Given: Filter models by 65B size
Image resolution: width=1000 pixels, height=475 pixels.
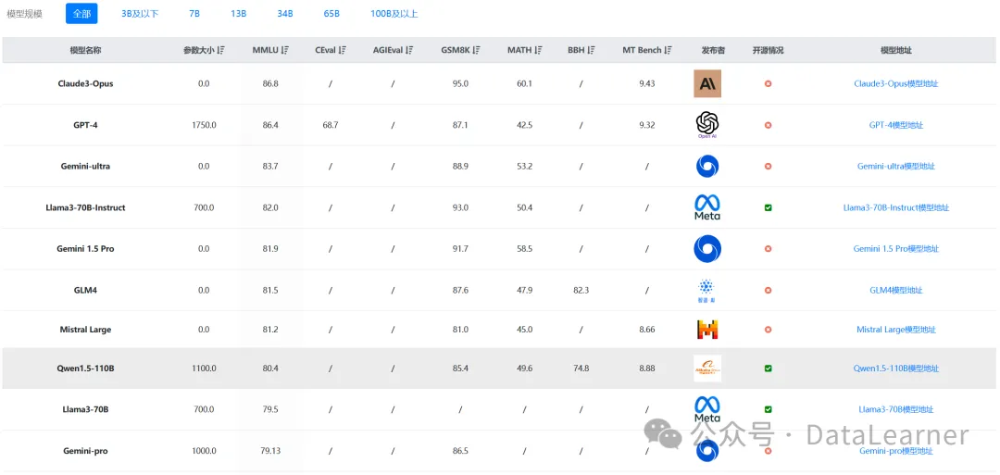Looking at the screenshot, I should click(331, 13).
